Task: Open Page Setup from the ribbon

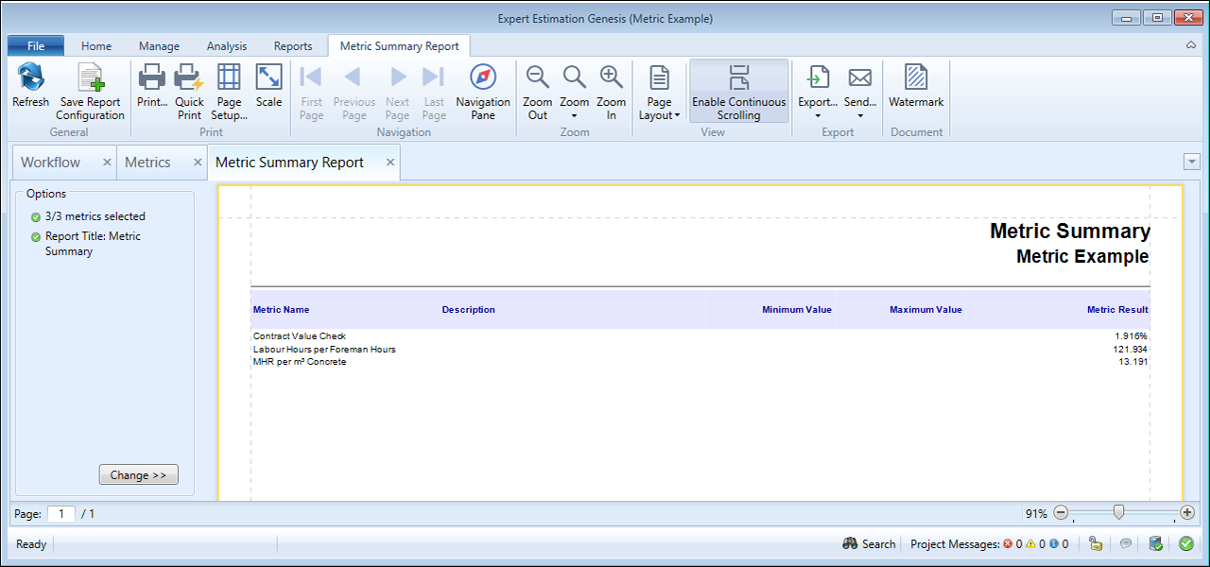Action: [229, 77]
